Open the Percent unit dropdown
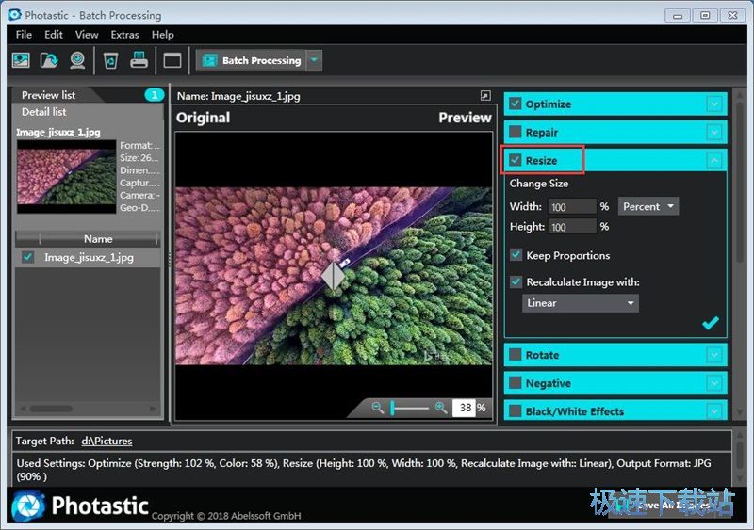The width and height of the screenshot is (754, 530). tap(648, 206)
